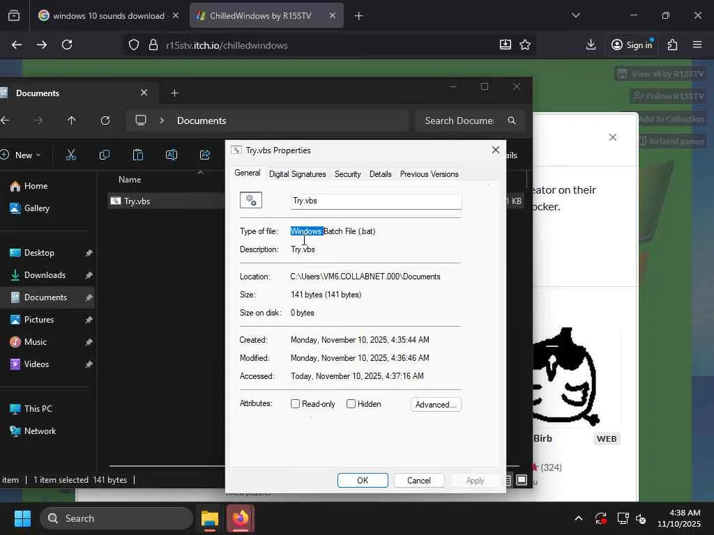The image size is (714, 535).
Task: Add a new Explorer tab with plus
Action: [174, 93]
